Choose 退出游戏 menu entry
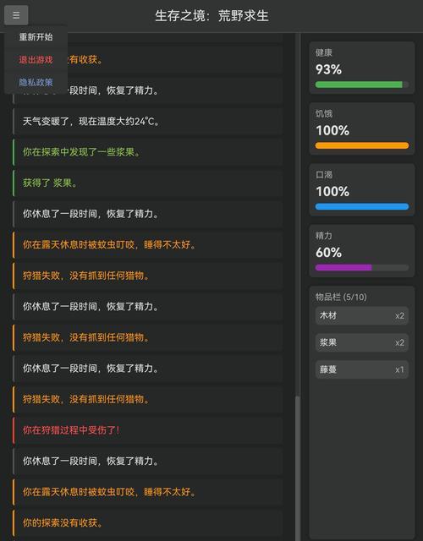This screenshot has height=541, width=423. 36,60
